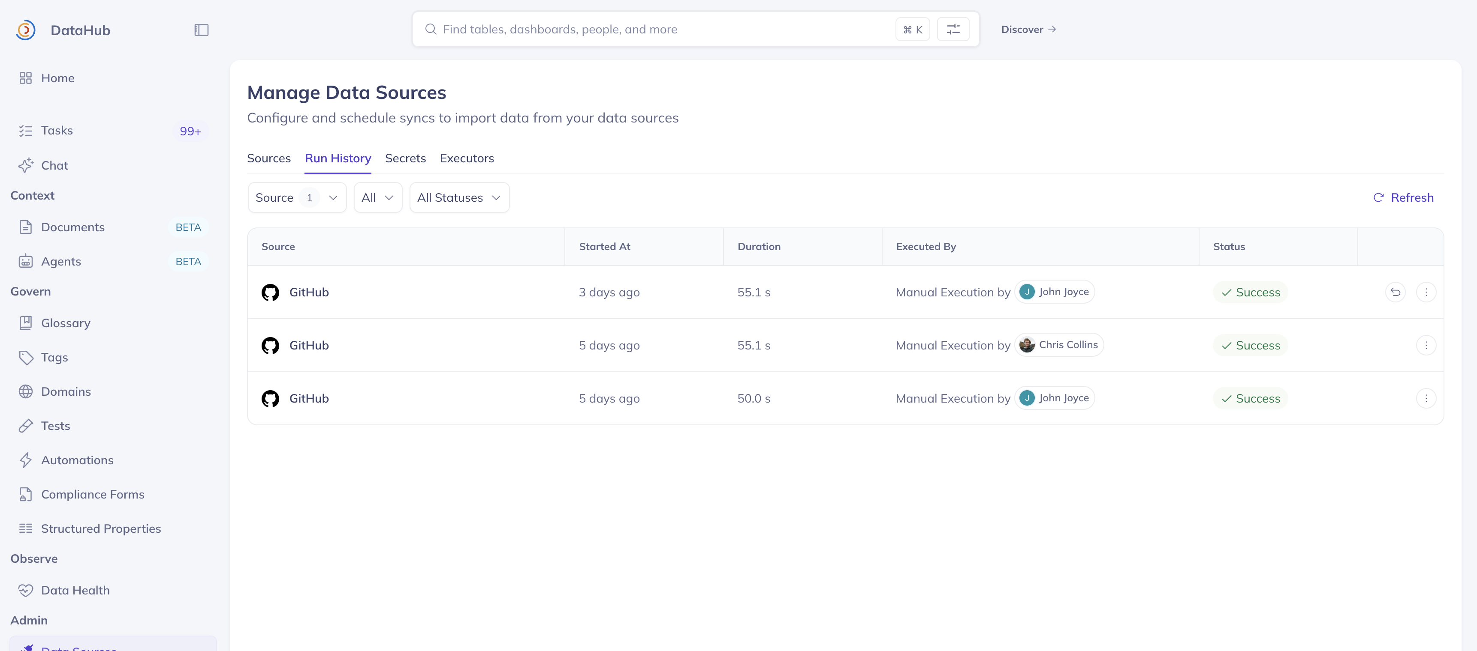Click the John Joyce chip on the 3 days ago run

point(1055,292)
